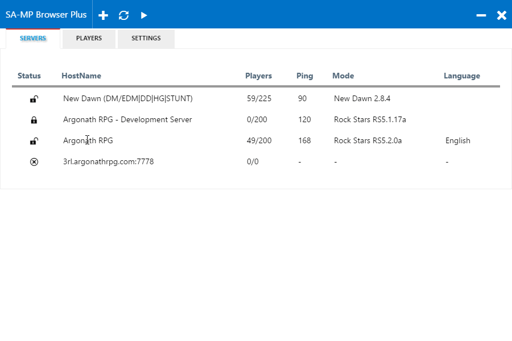Click the New Dawn 2.8.4 mode cell

click(362, 98)
